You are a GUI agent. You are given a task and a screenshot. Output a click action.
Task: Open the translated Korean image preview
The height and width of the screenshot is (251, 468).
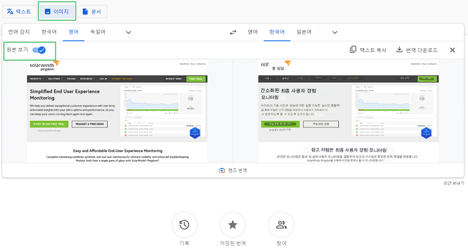[348, 111]
